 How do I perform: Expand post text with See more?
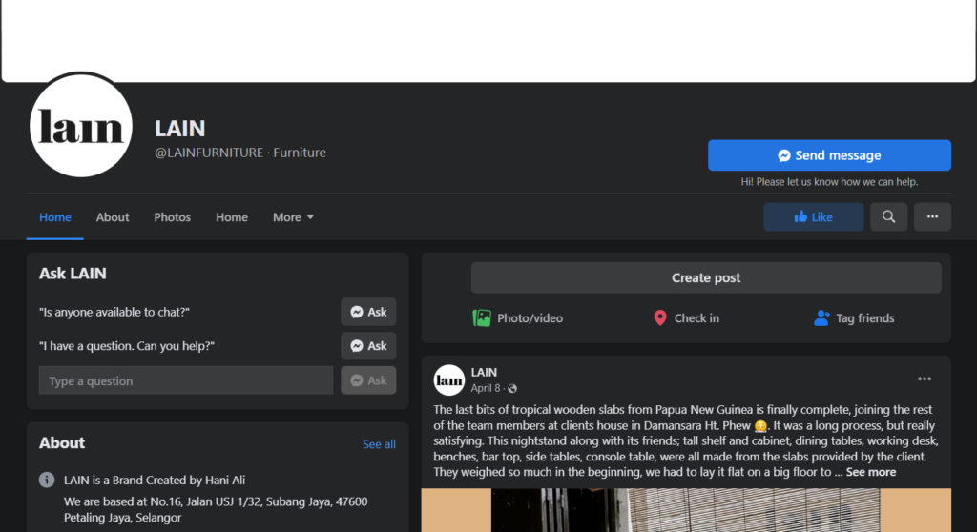(x=870, y=472)
